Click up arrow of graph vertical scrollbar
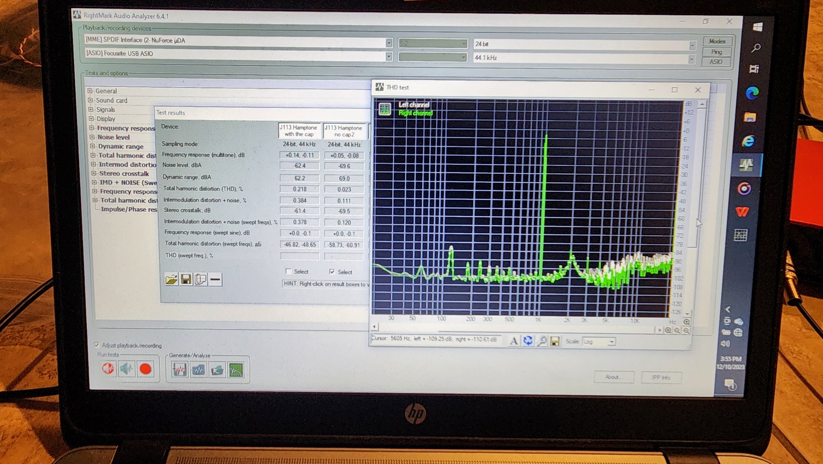823x464 pixels. click(x=702, y=104)
